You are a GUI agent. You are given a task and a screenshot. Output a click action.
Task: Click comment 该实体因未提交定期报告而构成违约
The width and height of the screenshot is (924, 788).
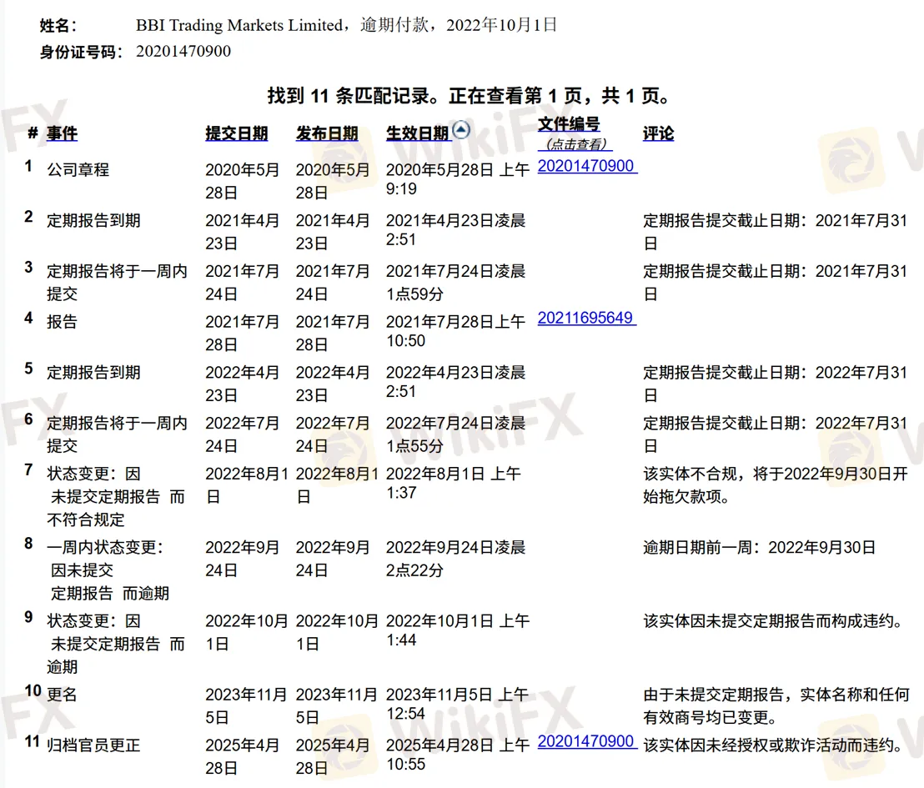(776, 621)
